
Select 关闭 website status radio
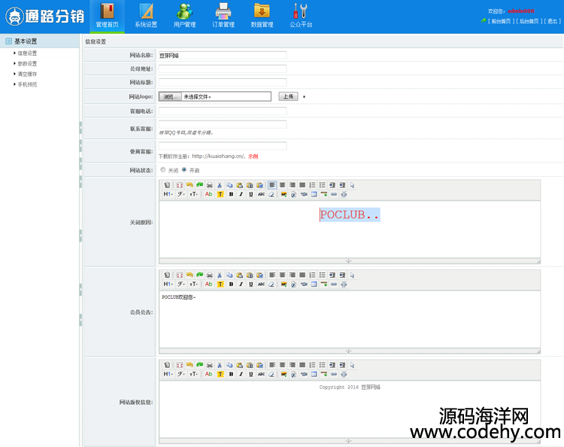pyautogui.click(x=163, y=170)
